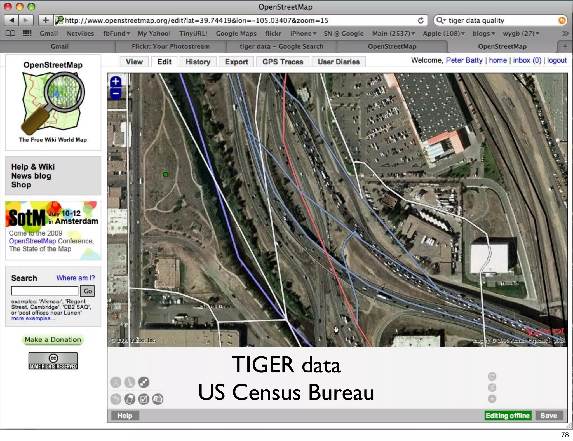
Task: Click the logout link
Action: (x=557, y=60)
